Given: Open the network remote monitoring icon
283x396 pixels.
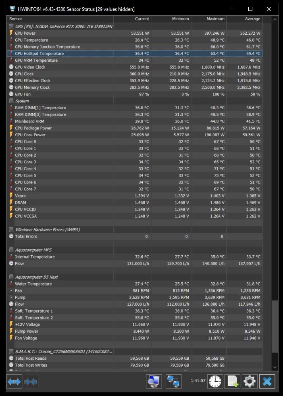Looking at the screenshot, I should pyautogui.click(x=174, y=381).
